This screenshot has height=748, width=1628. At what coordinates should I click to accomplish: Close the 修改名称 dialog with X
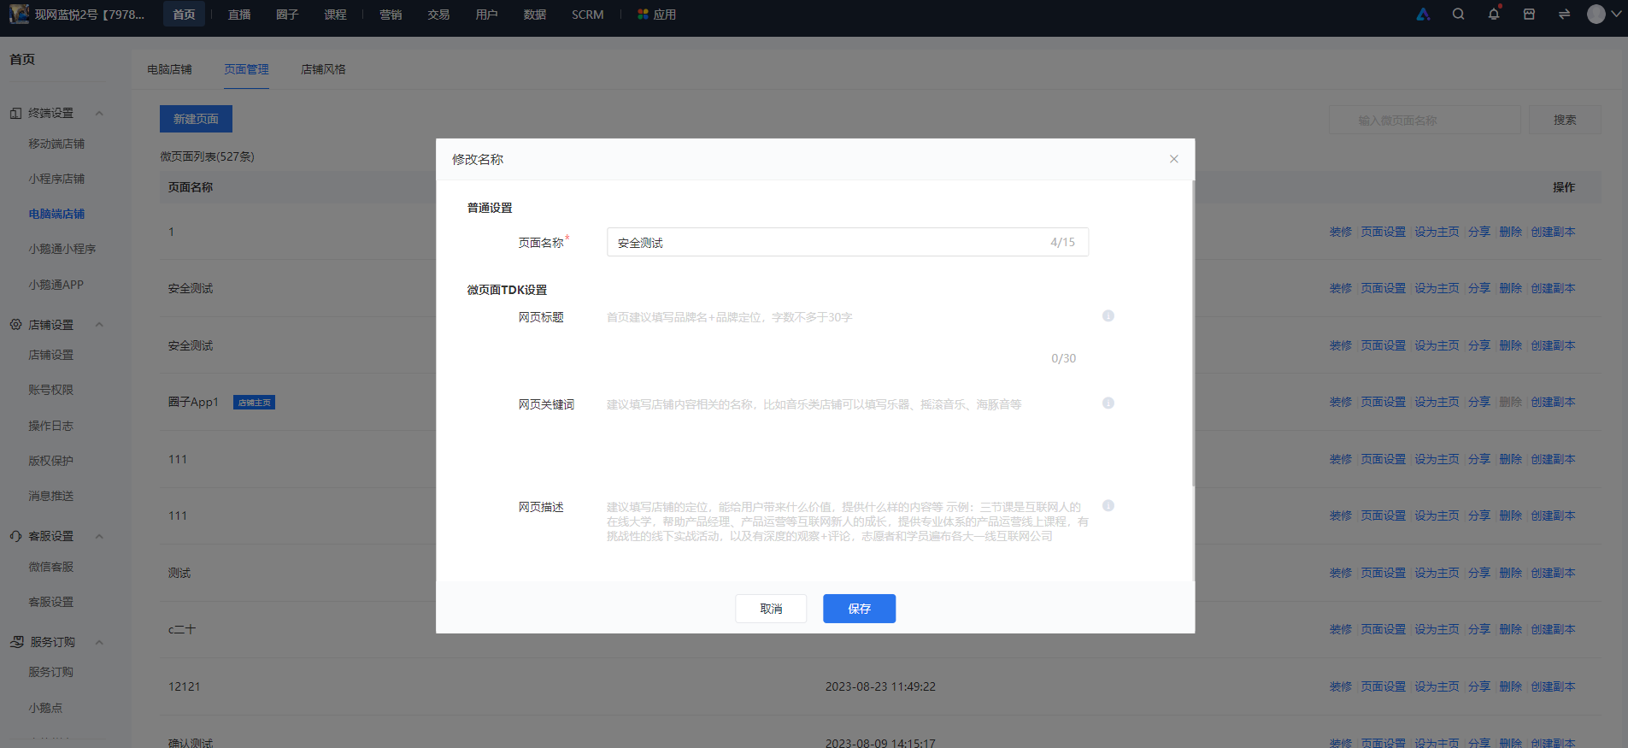[1174, 159]
